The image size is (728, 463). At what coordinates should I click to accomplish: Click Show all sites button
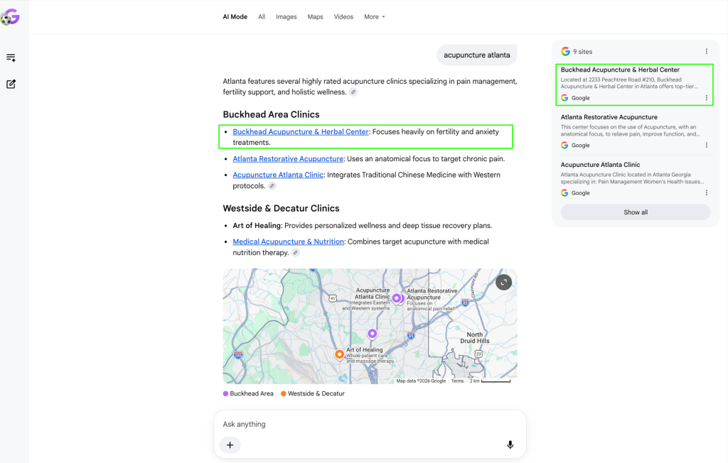tap(635, 212)
